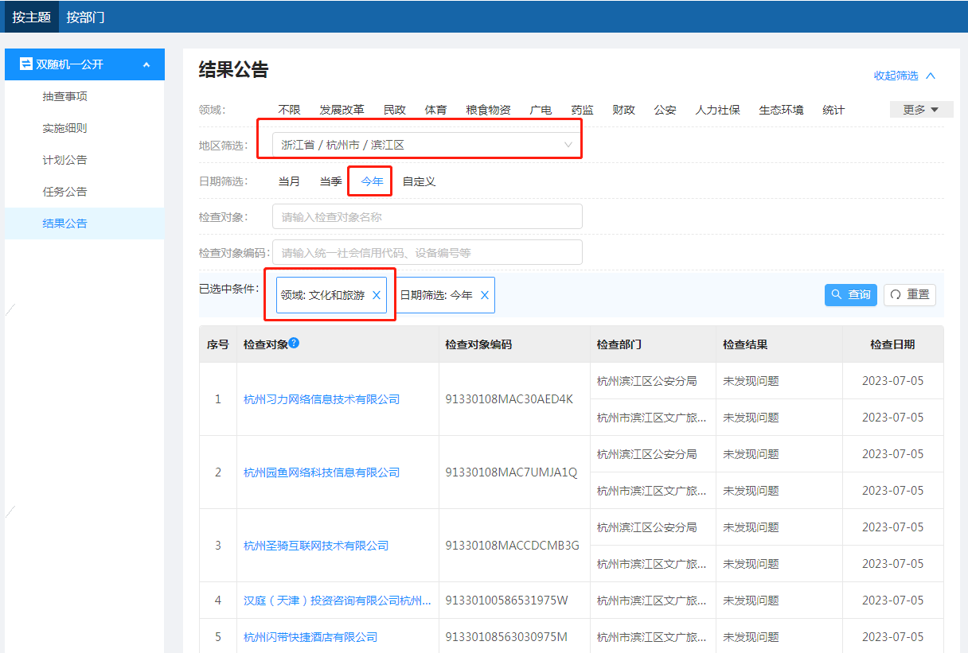Select 当月 date filter

pyautogui.click(x=289, y=181)
